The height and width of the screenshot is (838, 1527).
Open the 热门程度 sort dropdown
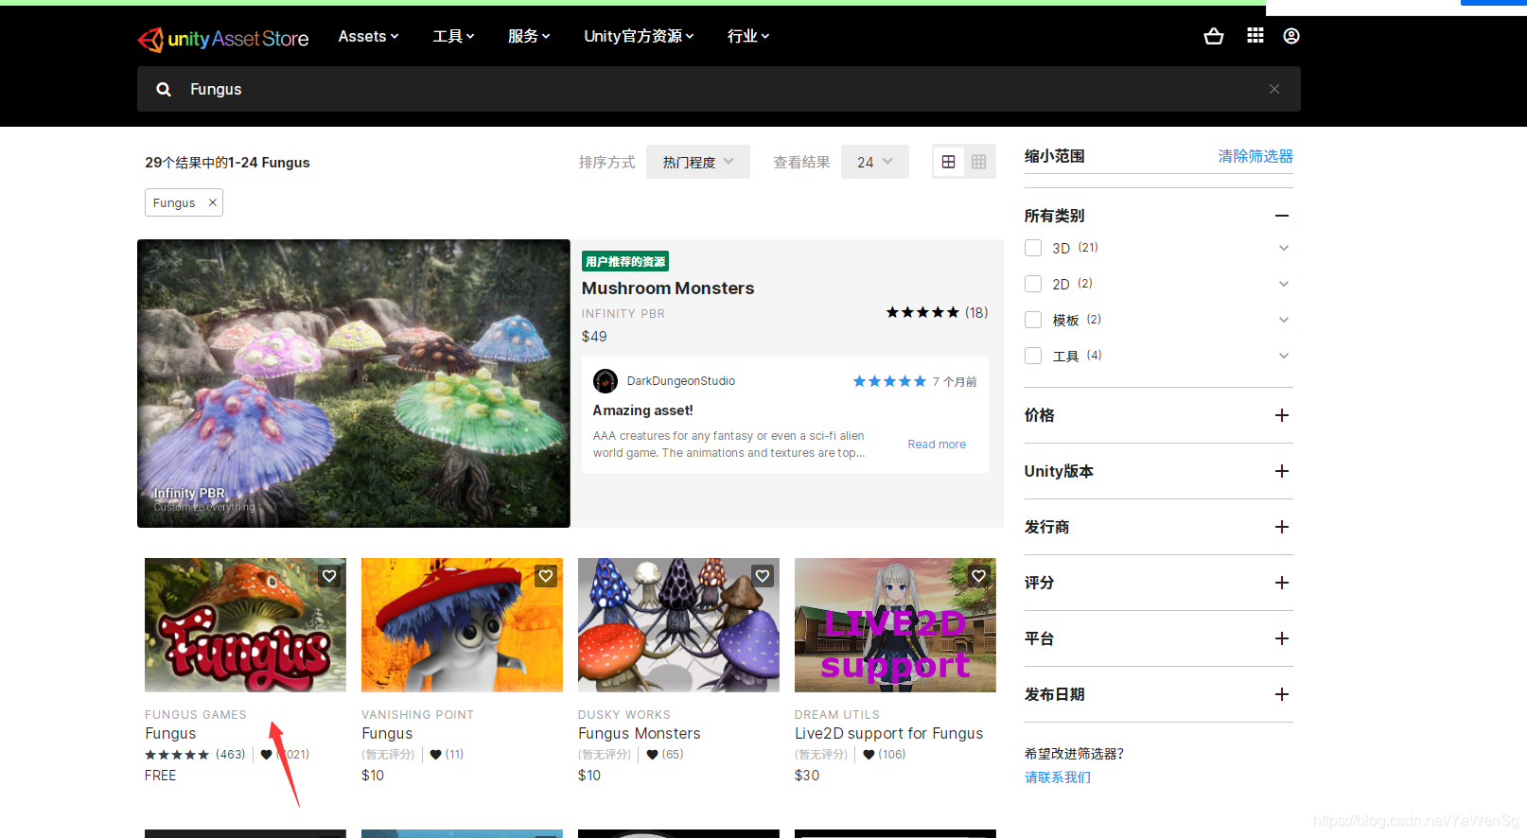coord(698,162)
